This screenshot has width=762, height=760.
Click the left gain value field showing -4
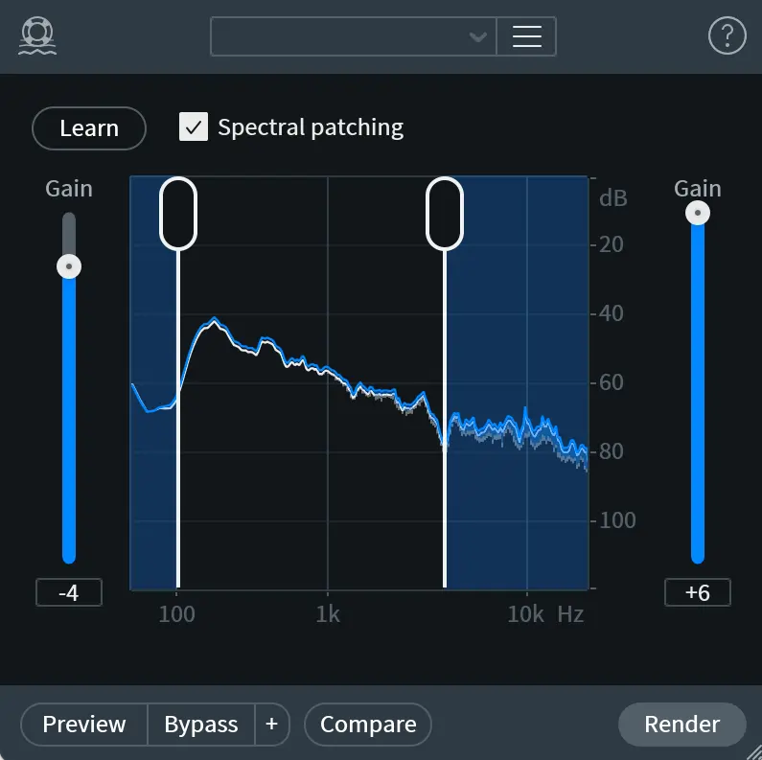pos(69,592)
